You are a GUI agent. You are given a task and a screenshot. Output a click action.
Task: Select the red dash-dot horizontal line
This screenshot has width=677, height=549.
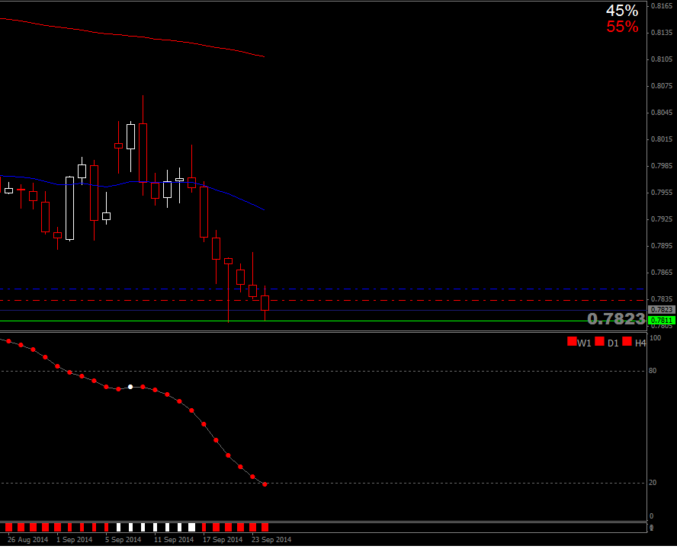322,300
